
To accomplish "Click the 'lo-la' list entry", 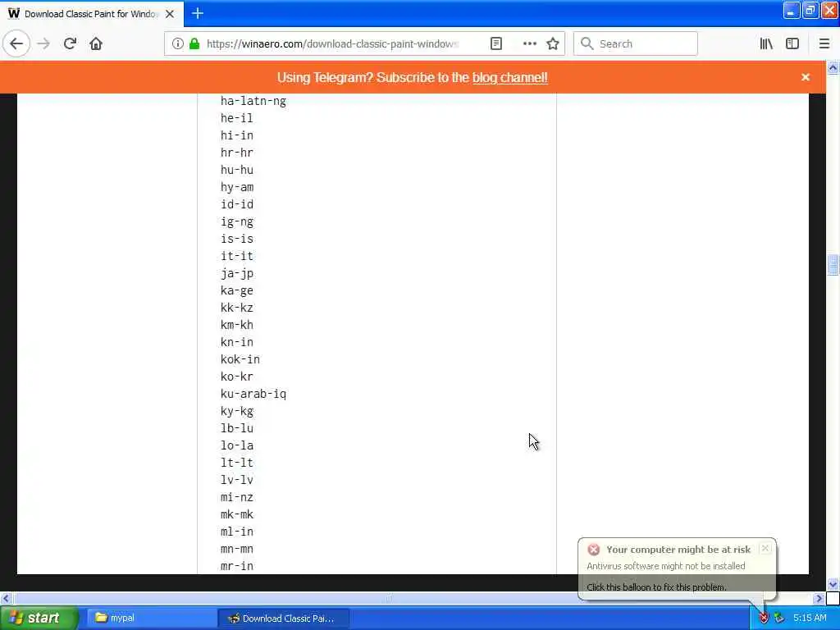I will coord(237,445).
